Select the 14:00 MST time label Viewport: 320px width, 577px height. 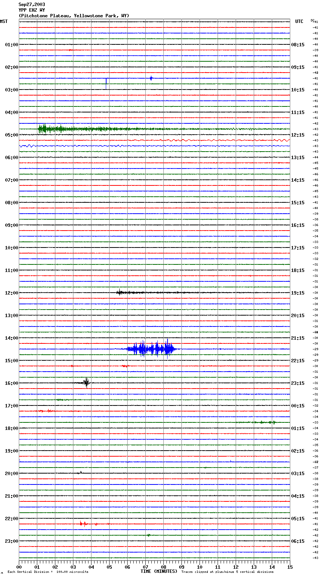pos(12,338)
